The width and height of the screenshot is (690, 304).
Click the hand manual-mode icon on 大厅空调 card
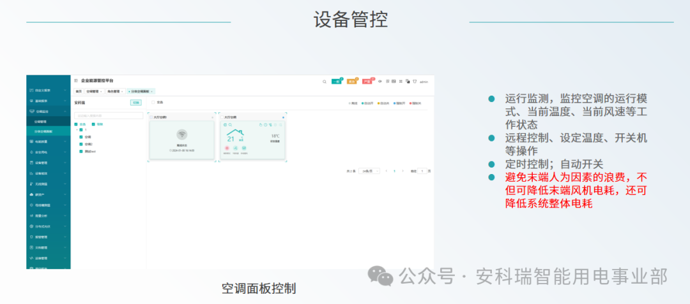[261, 124]
